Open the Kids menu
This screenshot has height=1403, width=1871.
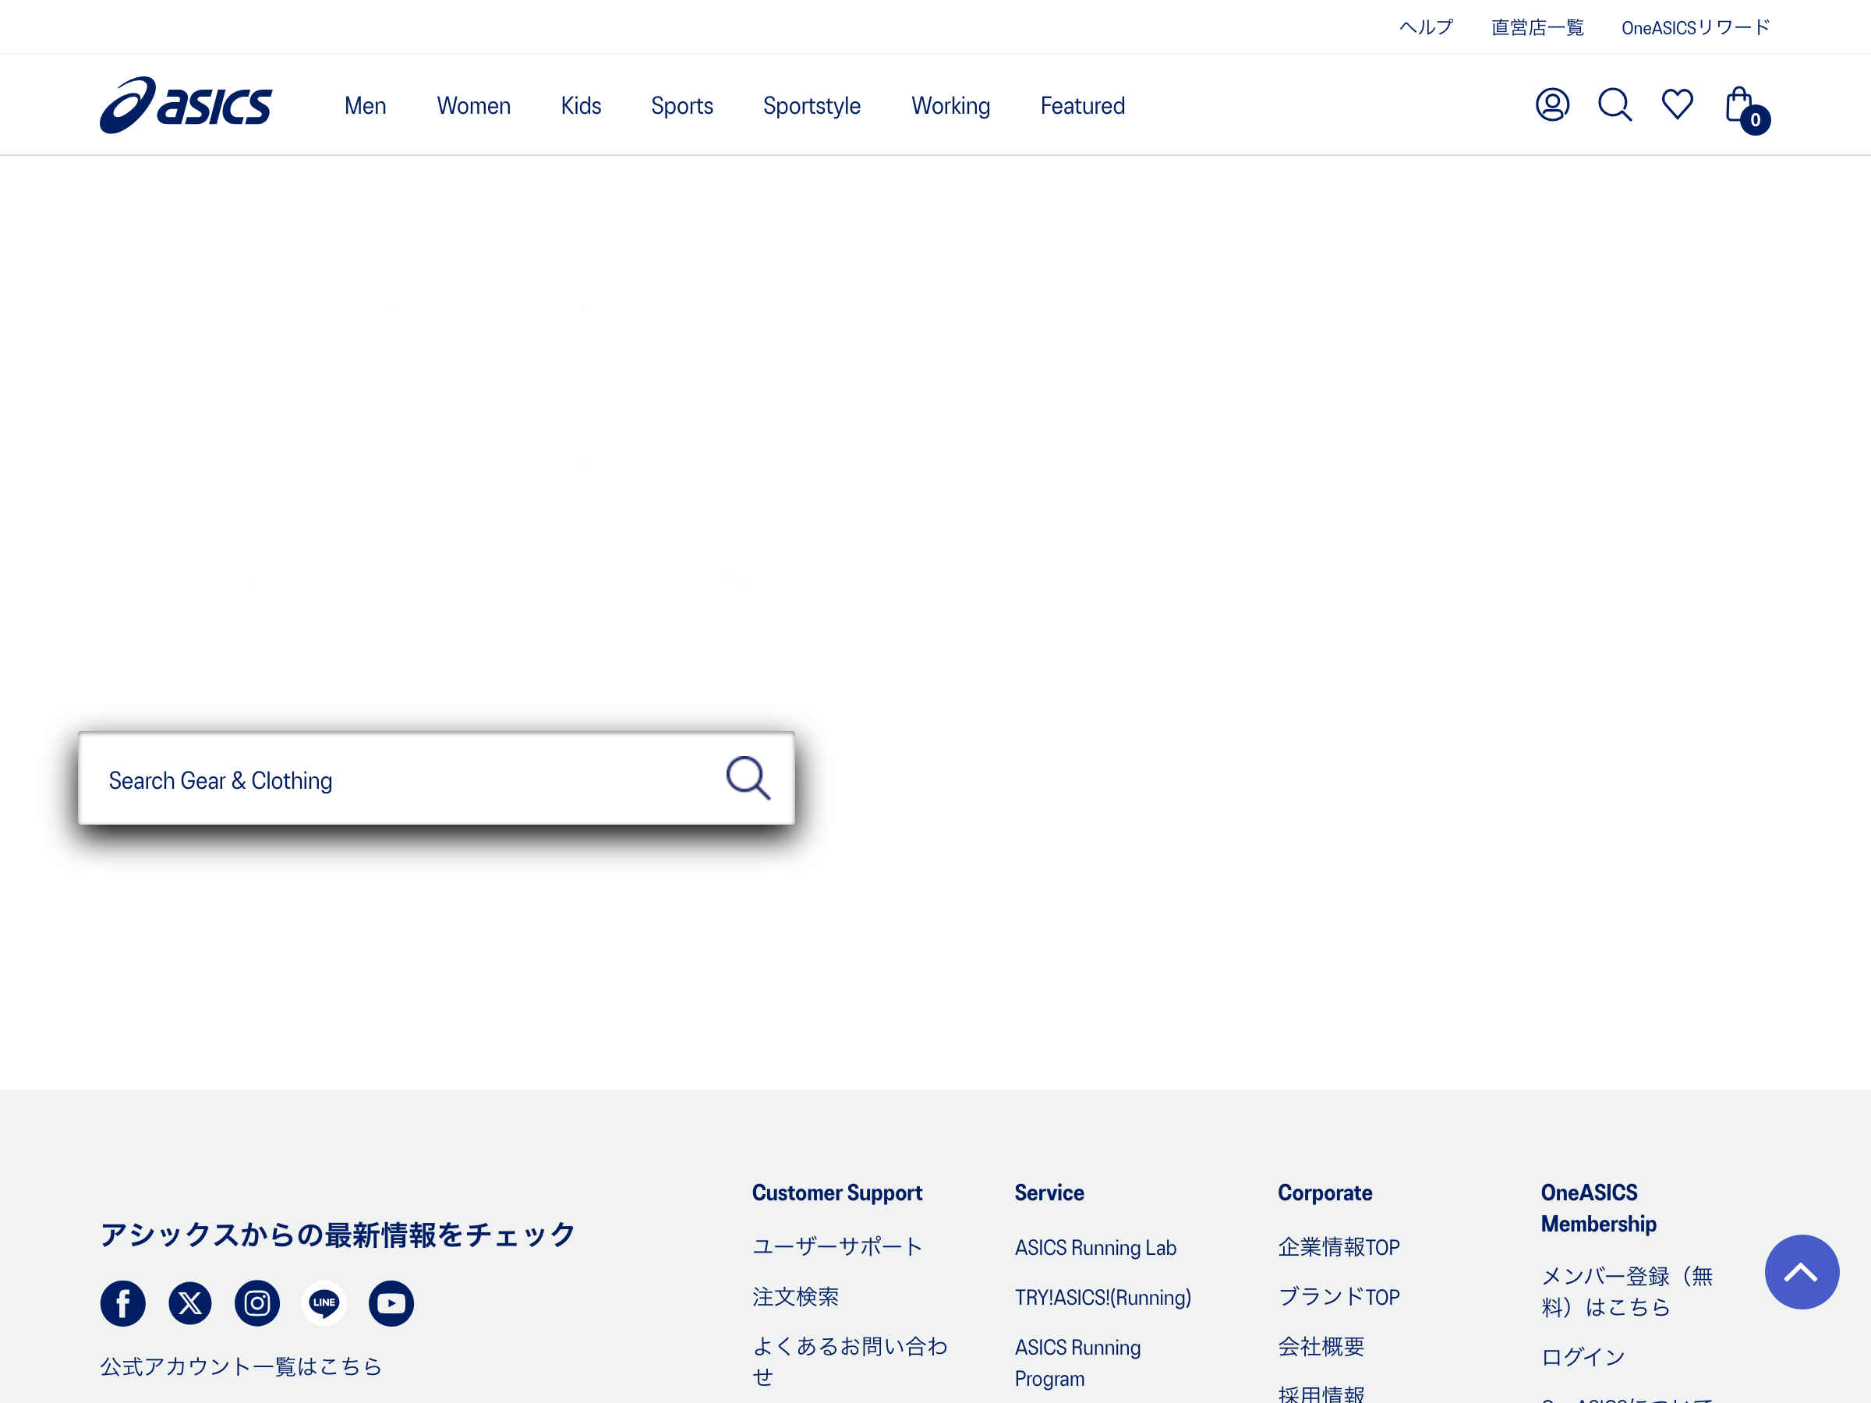pyautogui.click(x=581, y=106)
